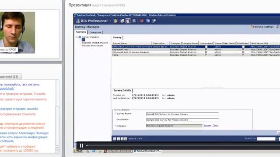This screenshot has height=157, width=280.
Task: Toggle Is Answered checkbox in Тест2 row
Action: [x=206, y=55]
